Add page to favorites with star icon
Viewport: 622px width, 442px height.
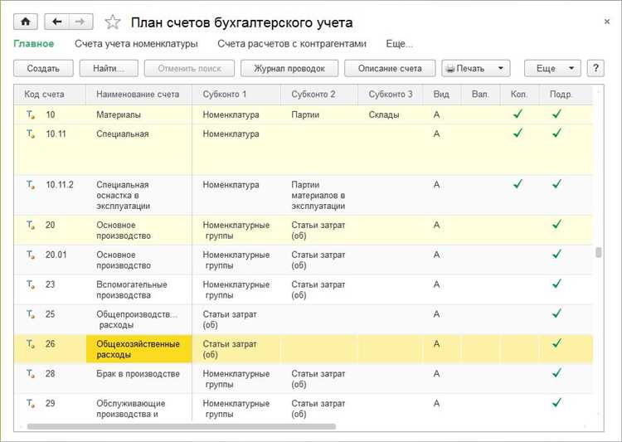coord(113,22)
